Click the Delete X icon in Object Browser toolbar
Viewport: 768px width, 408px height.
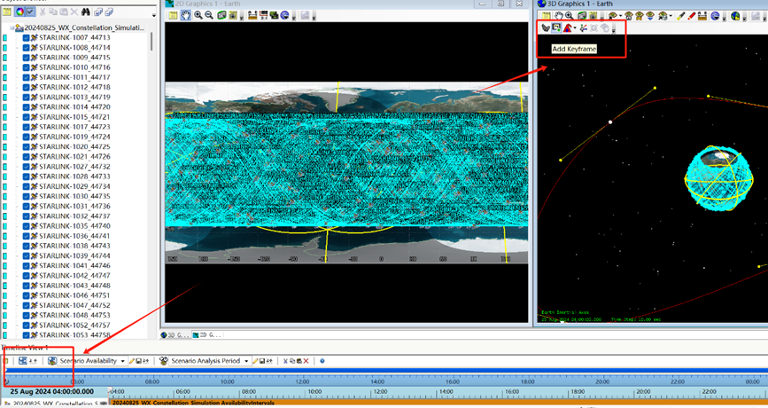[74, 12]
